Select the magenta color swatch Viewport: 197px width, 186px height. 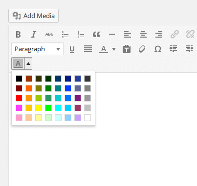pos(19,108)
